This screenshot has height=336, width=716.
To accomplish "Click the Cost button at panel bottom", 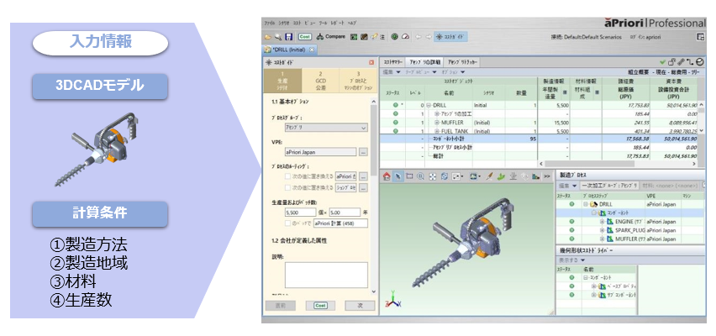I will pyautogui.click(x=319, y=305).
